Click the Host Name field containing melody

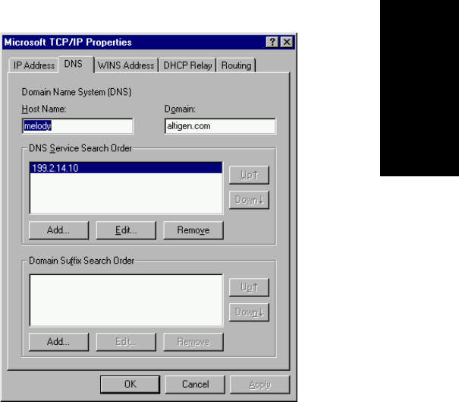[77, 126]
